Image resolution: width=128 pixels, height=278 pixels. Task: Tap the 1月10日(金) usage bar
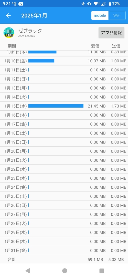[41, 61]
